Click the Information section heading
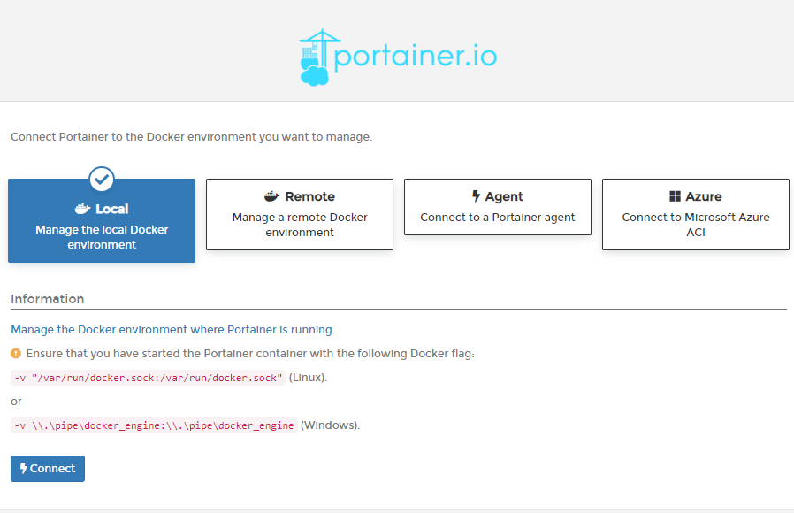 pos(48,299)
